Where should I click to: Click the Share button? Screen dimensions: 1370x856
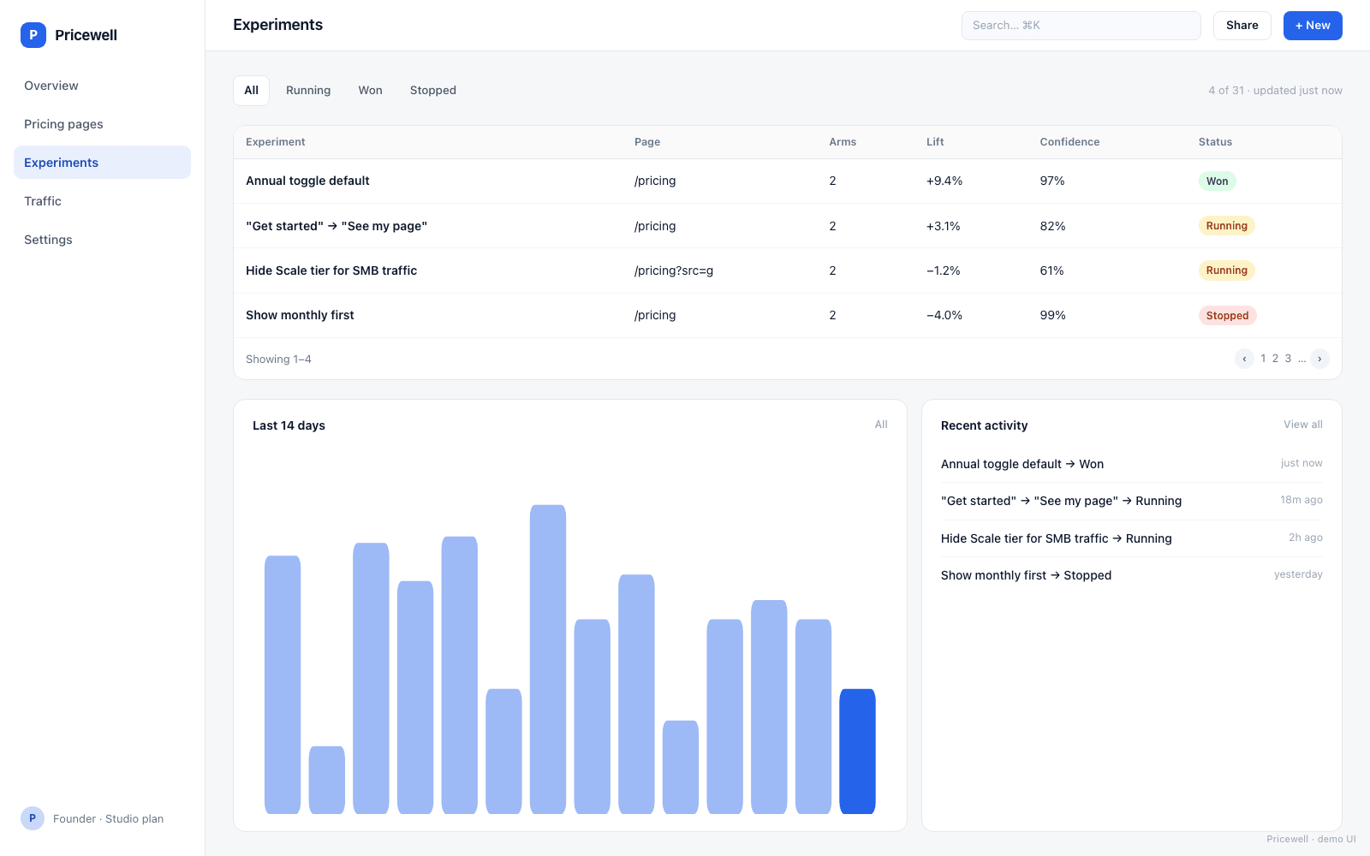point(1242,26)
